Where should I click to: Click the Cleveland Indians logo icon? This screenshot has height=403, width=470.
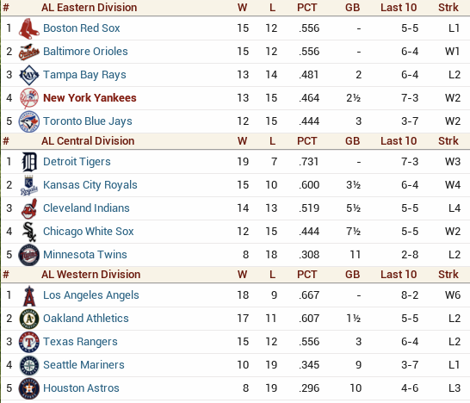click(x=29, y=208)
